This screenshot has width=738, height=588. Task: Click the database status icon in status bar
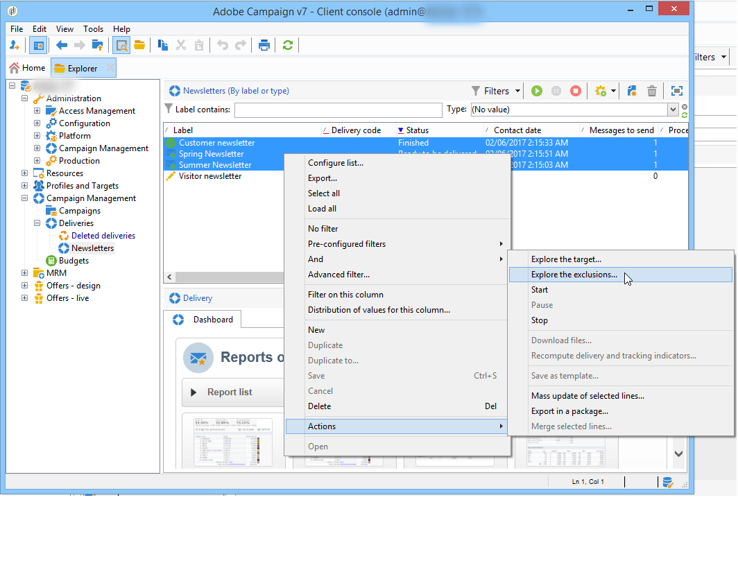pos(667,482)
